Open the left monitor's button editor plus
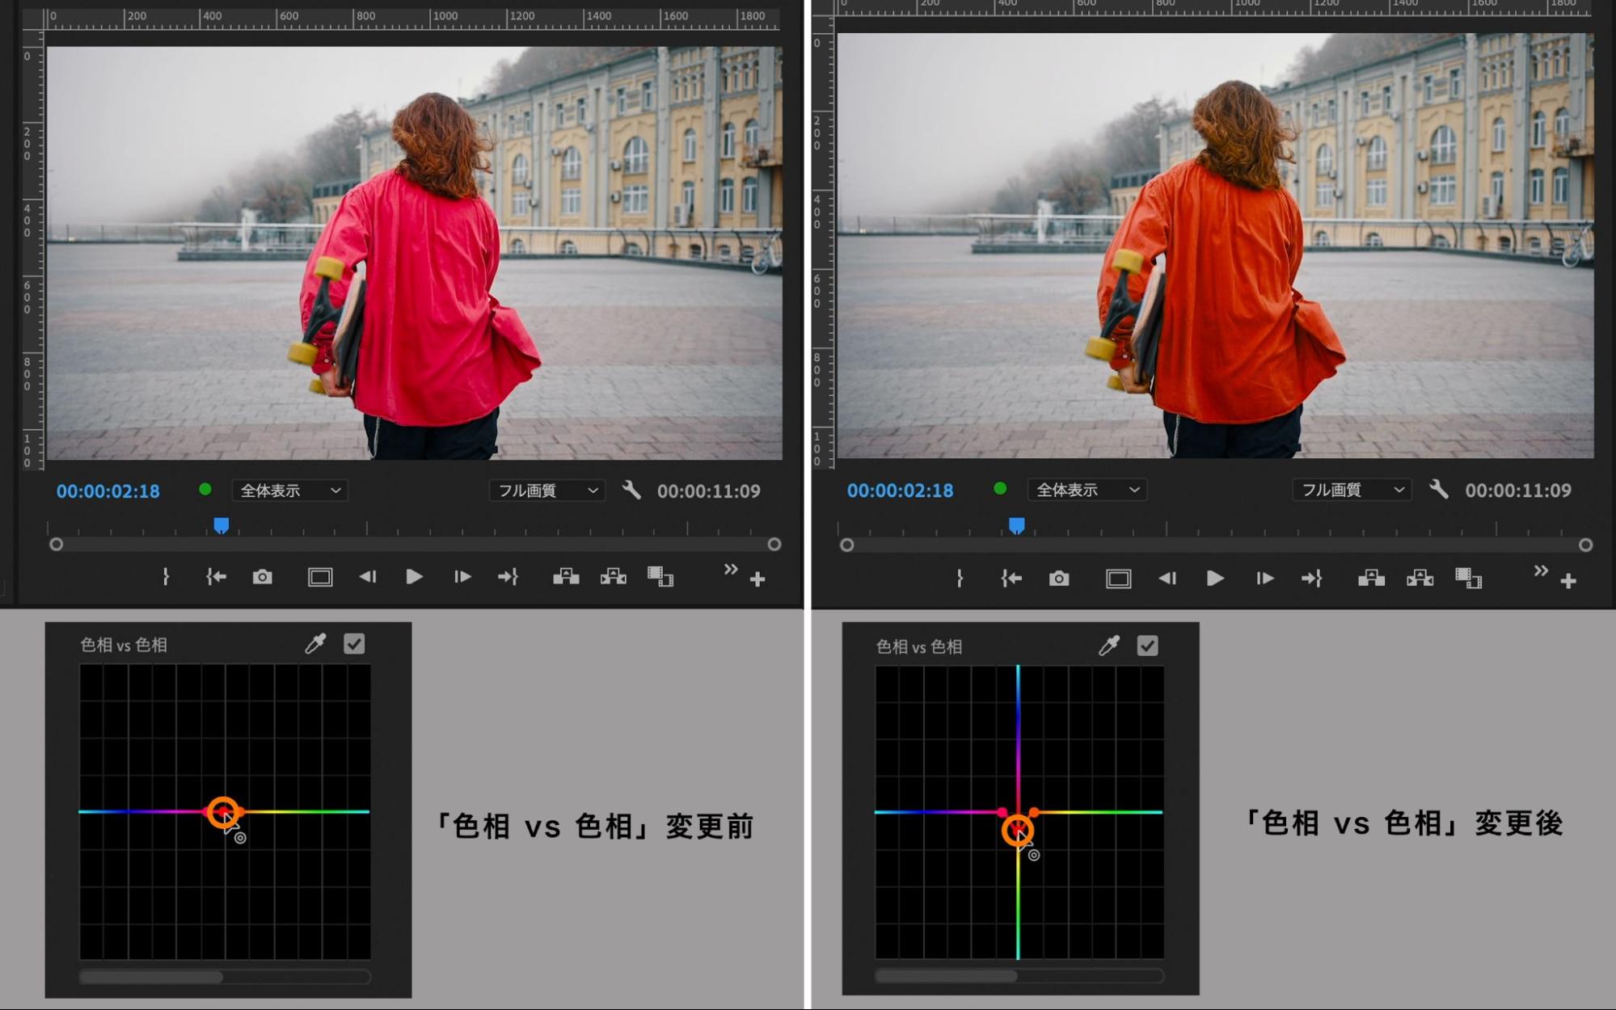1616x1010 pixels. point(757,579)
